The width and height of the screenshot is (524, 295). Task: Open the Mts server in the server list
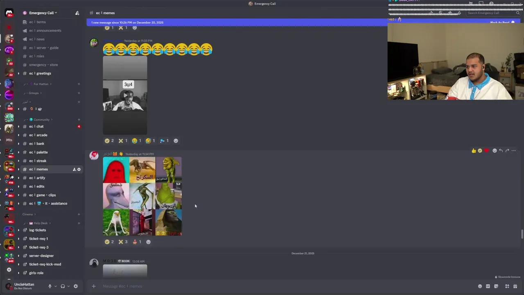tap(9, 140)
